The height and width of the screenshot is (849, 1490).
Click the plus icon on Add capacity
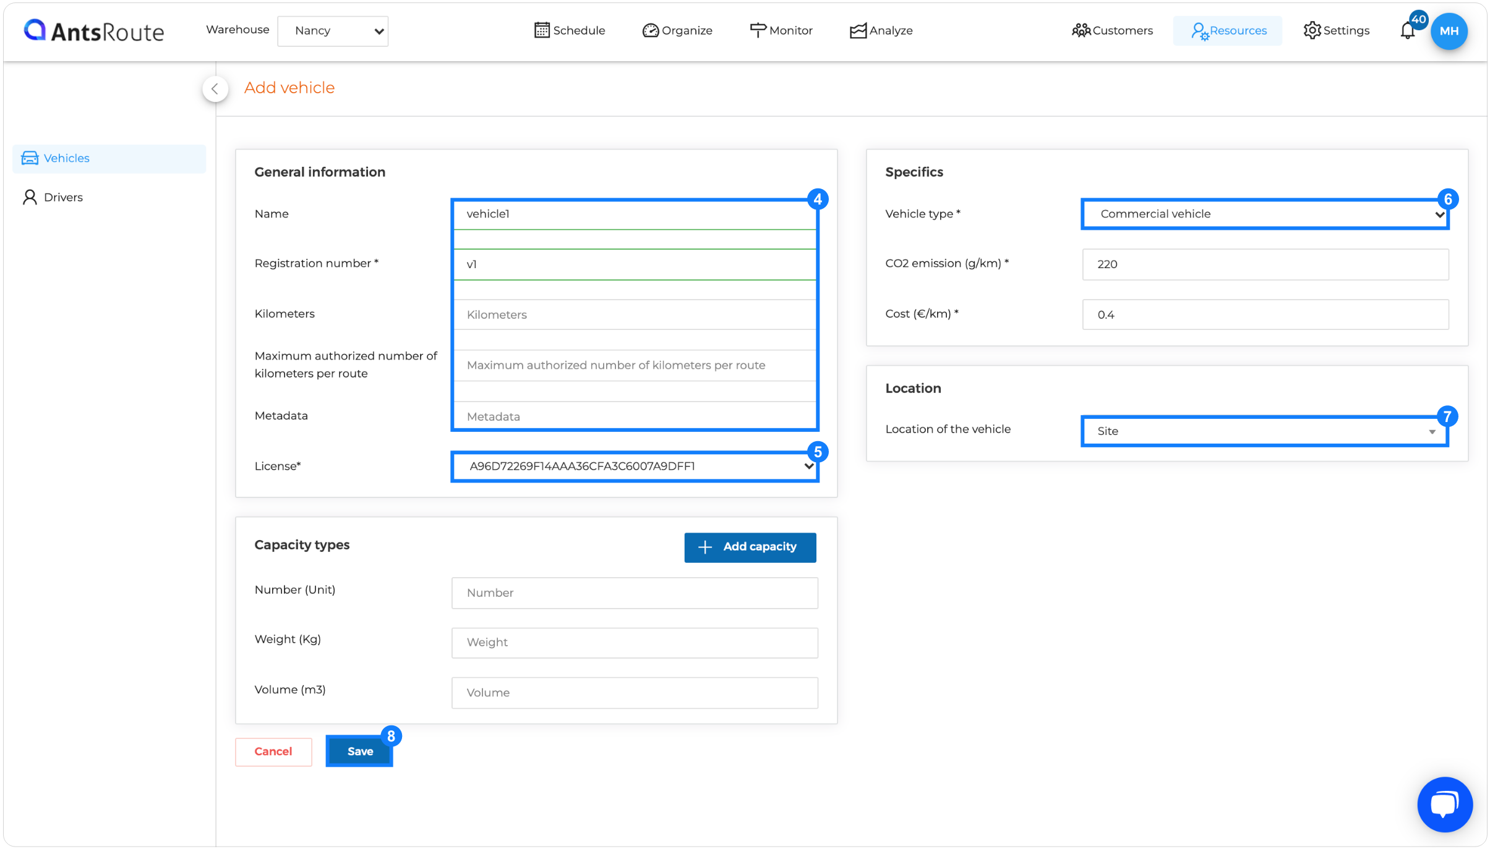click(x=704, y=547)
